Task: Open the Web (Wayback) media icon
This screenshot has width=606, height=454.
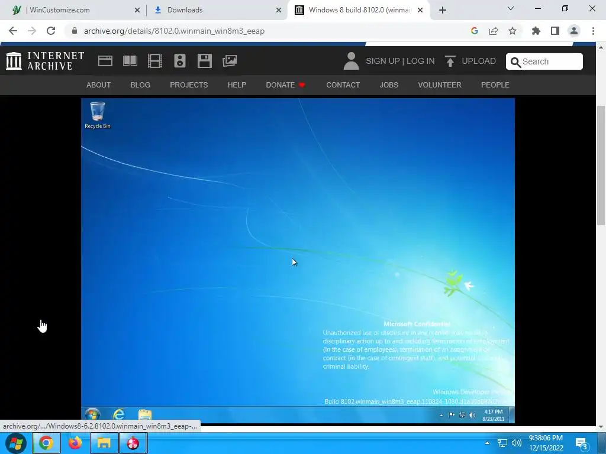Action: [x=105, y=61]
